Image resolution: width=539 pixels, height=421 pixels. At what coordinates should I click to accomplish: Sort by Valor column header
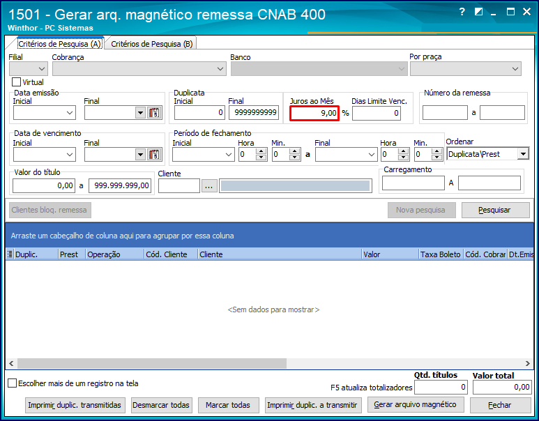(x=390, y=254)
